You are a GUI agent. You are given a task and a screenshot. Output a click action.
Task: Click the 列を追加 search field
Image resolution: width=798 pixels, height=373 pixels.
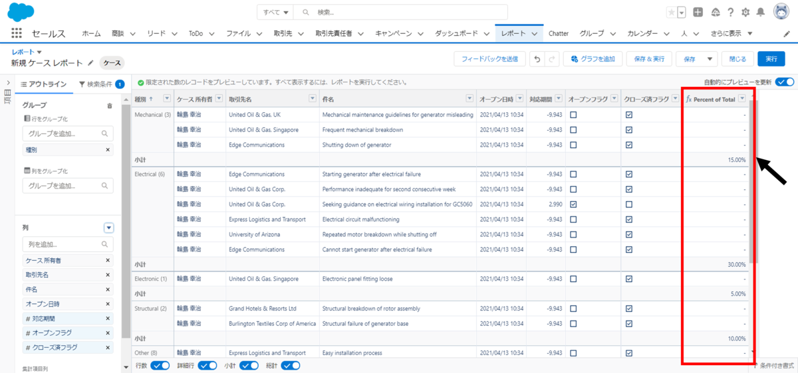pyautogui.click(x=68, y=244)
